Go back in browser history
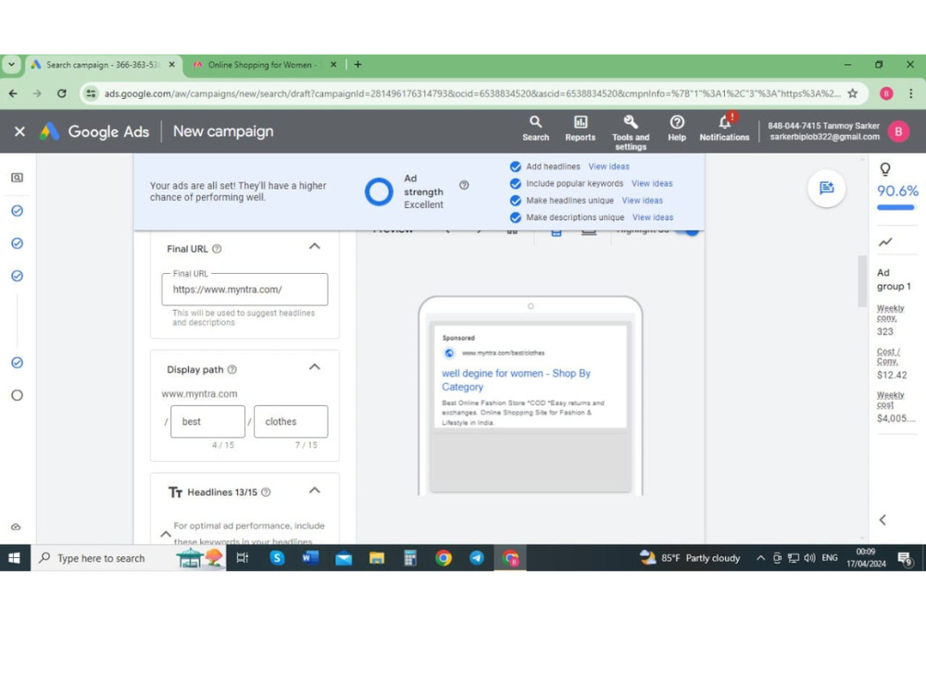 click(13, 93)
